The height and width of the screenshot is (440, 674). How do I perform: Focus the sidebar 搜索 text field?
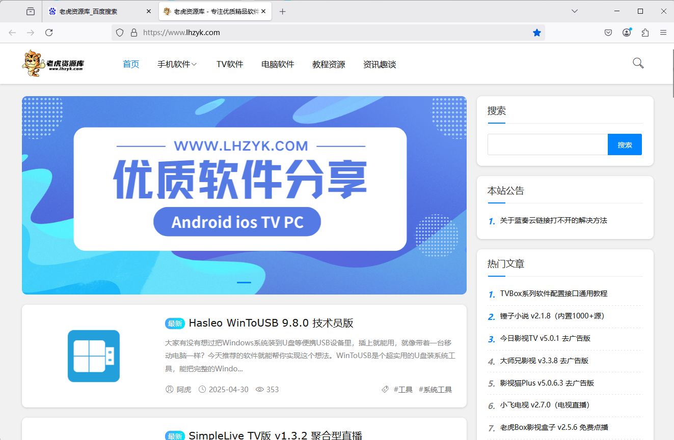[548, 144]
